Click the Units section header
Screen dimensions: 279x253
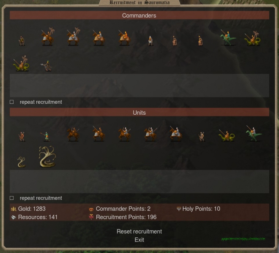(x=139, y=113)
